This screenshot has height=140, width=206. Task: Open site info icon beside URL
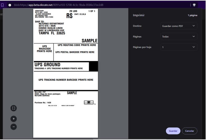10,5
